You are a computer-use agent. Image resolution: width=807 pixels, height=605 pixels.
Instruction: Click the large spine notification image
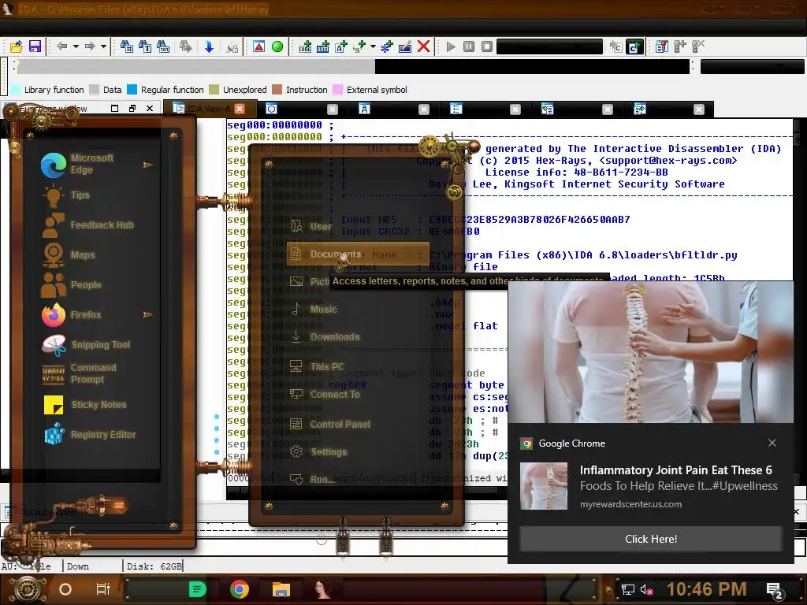pos(650,352)
